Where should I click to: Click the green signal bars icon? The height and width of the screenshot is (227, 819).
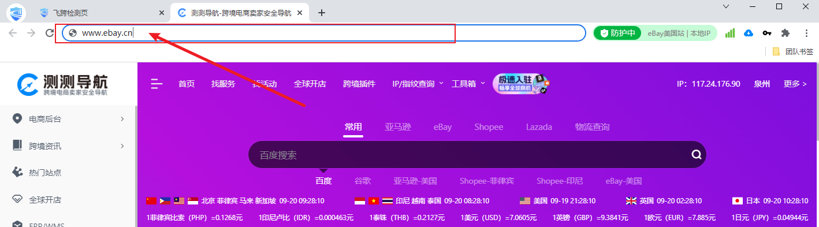[730, 33]
